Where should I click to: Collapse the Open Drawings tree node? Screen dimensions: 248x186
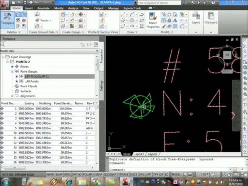coord(3,57)
